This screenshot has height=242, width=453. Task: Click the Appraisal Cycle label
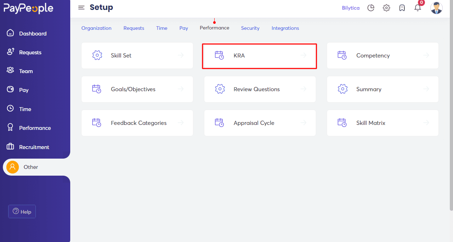pos(254,123)
